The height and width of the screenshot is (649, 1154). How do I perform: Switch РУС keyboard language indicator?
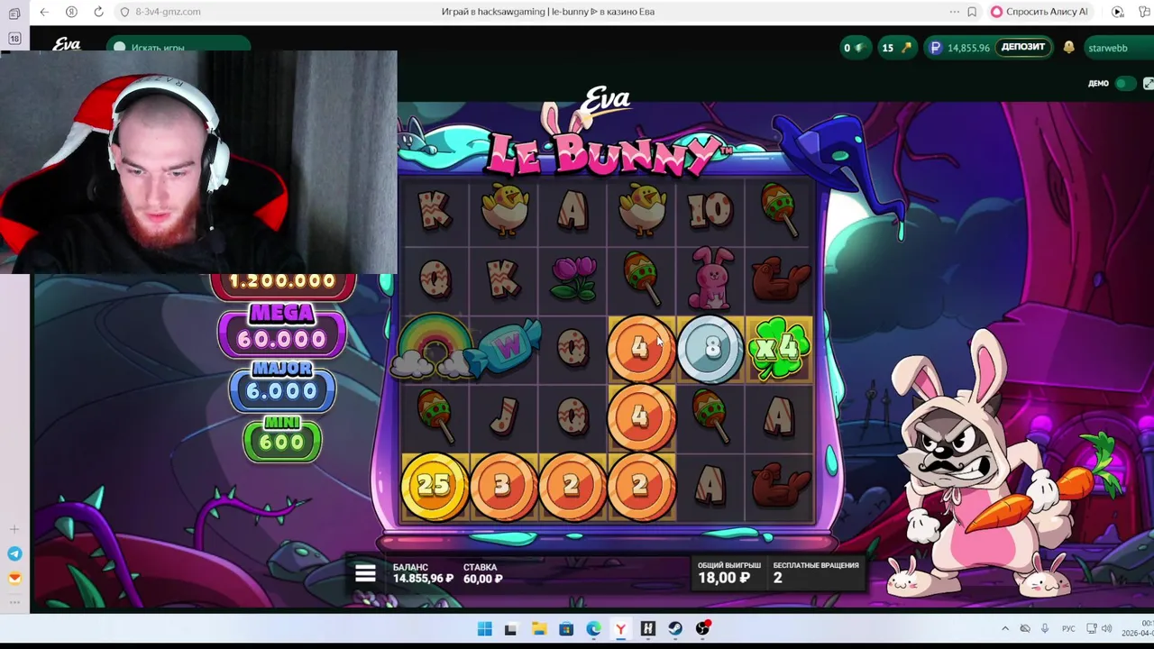click(1068, 628)
